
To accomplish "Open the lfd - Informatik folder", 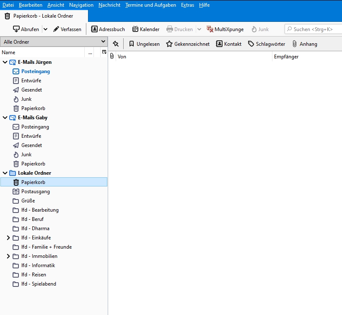I will pos(54,265).
